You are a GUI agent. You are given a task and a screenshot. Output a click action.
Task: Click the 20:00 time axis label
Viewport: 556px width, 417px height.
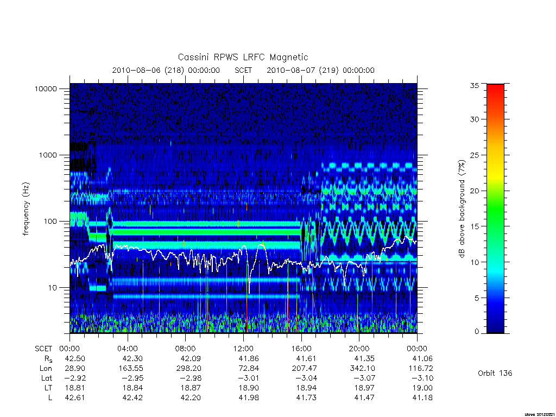click(x=359, y=349)
